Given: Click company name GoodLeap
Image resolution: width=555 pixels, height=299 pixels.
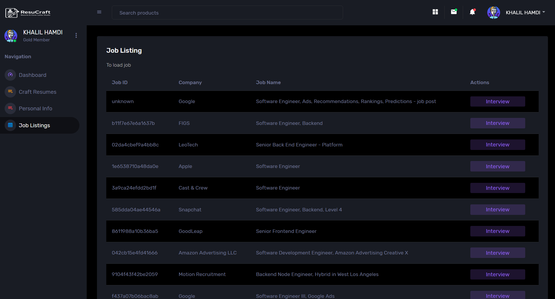Looking at the screenshot, I should click(x=190, y=231).
